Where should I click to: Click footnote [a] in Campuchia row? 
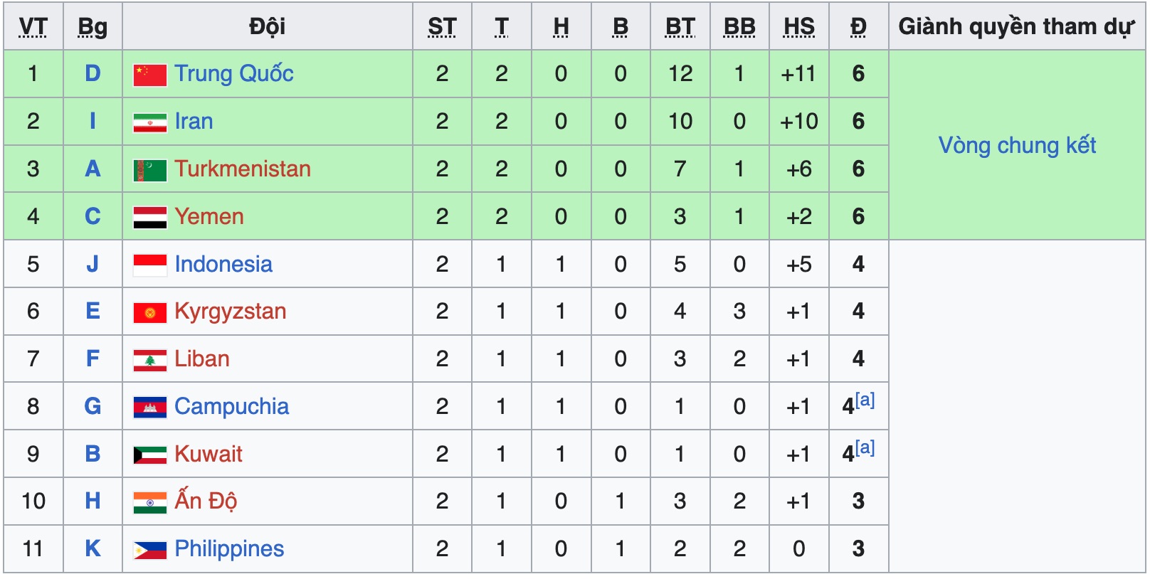point(865,400)
